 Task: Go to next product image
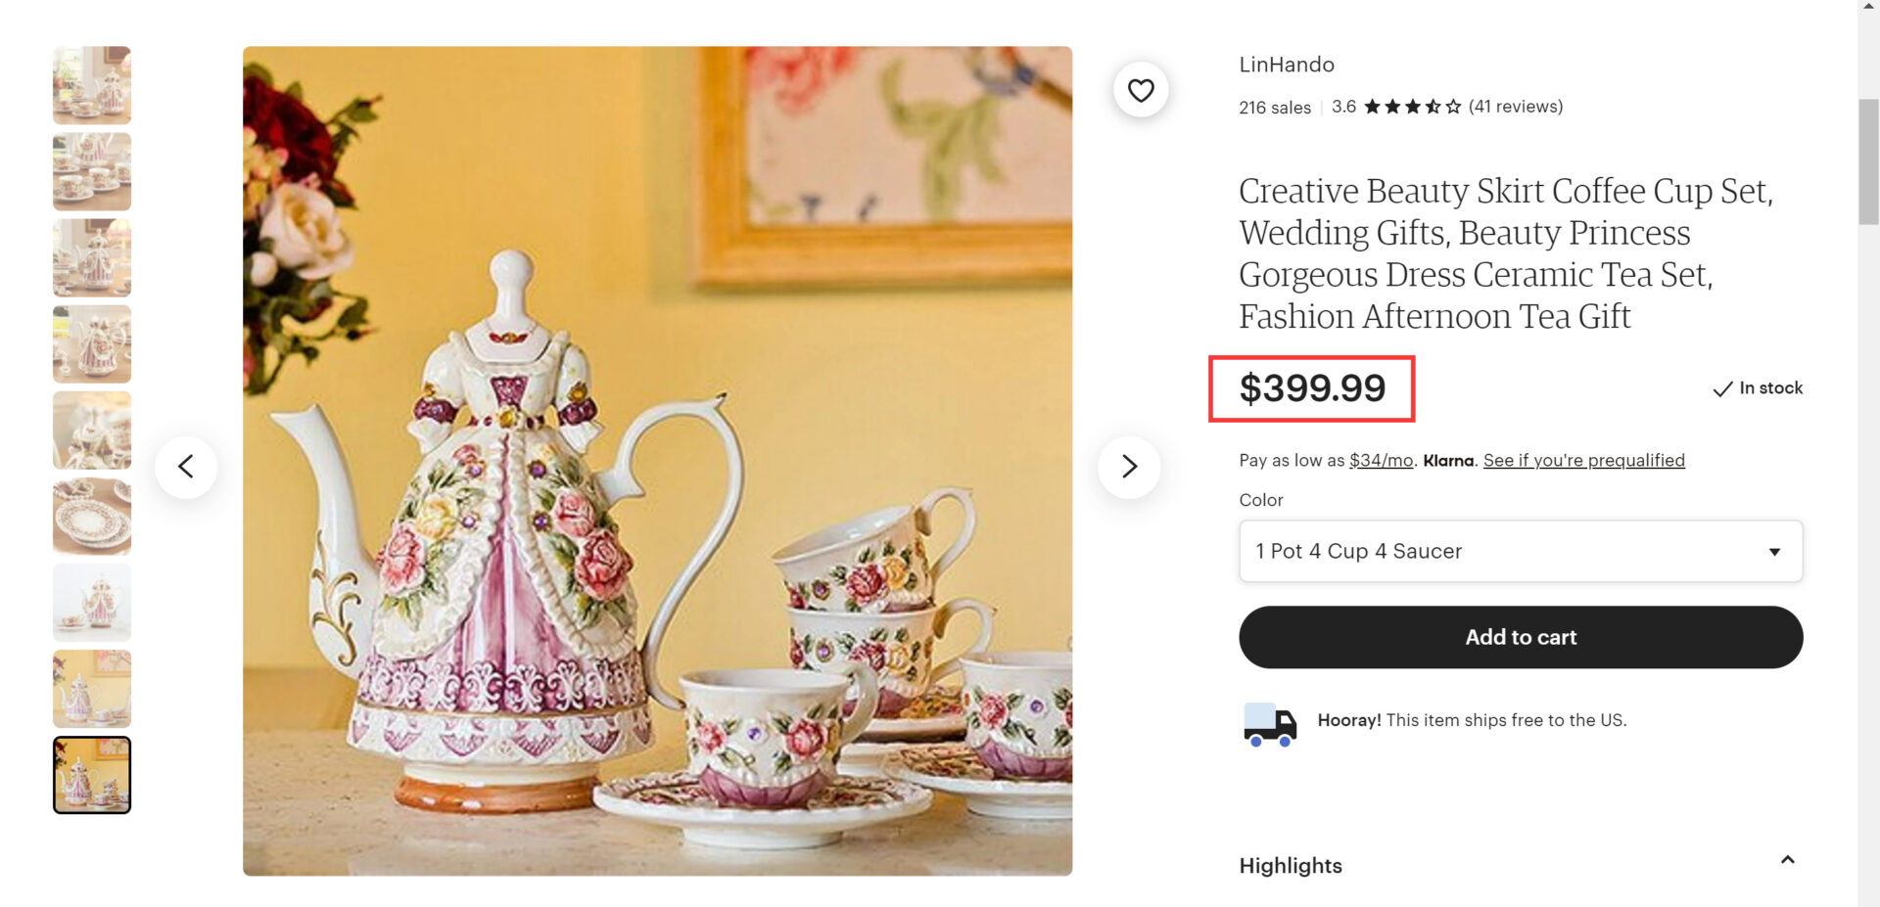tap(1129, 467)
